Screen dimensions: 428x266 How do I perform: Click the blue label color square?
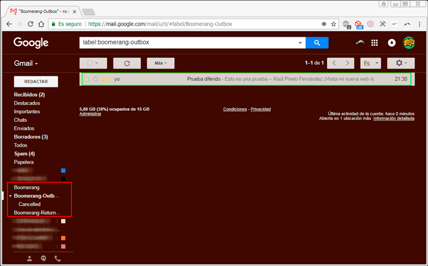tap(63, 171)
